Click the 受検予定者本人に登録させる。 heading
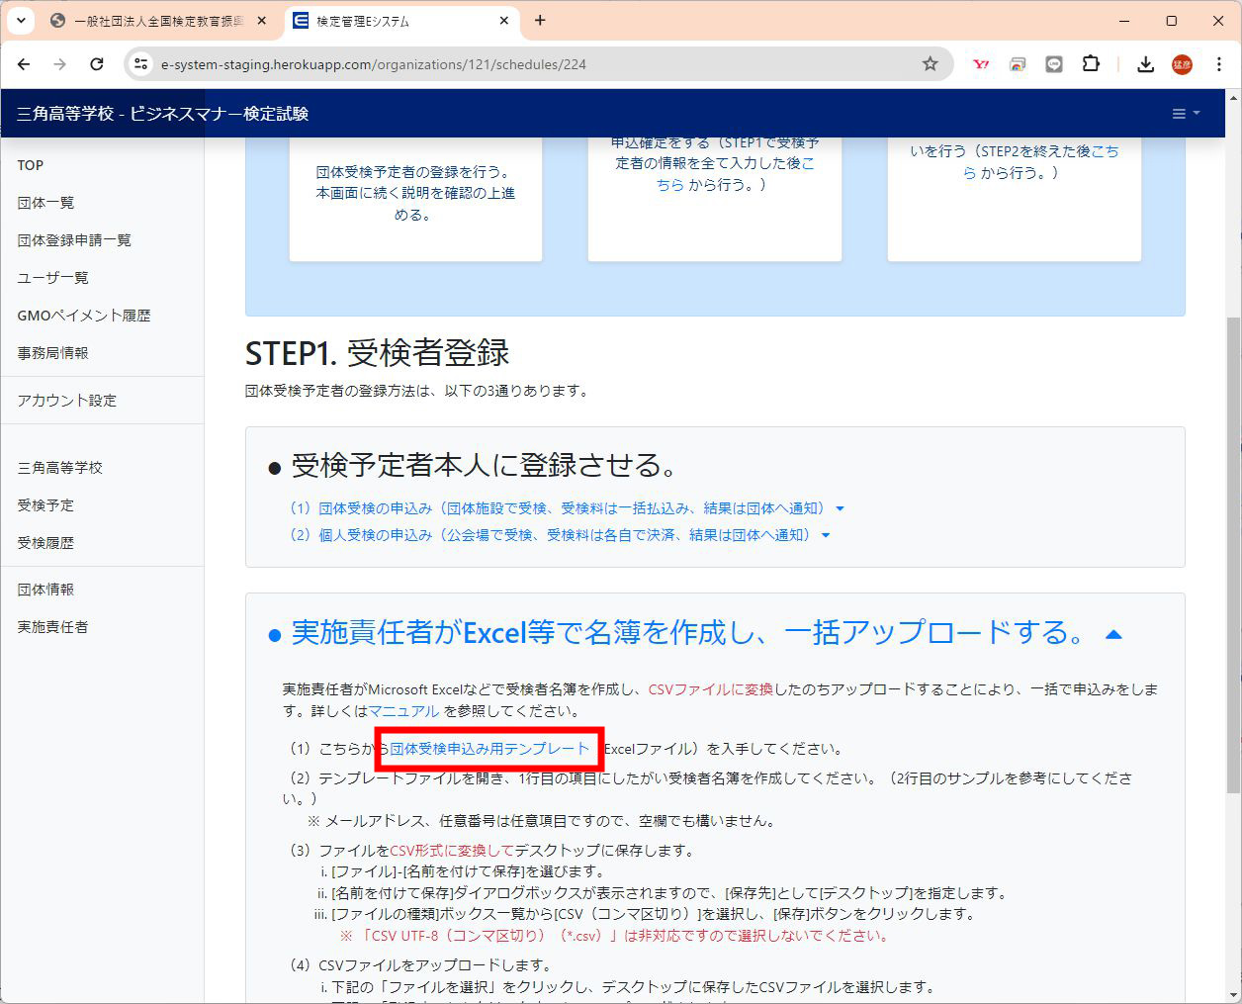 [485, 465]
